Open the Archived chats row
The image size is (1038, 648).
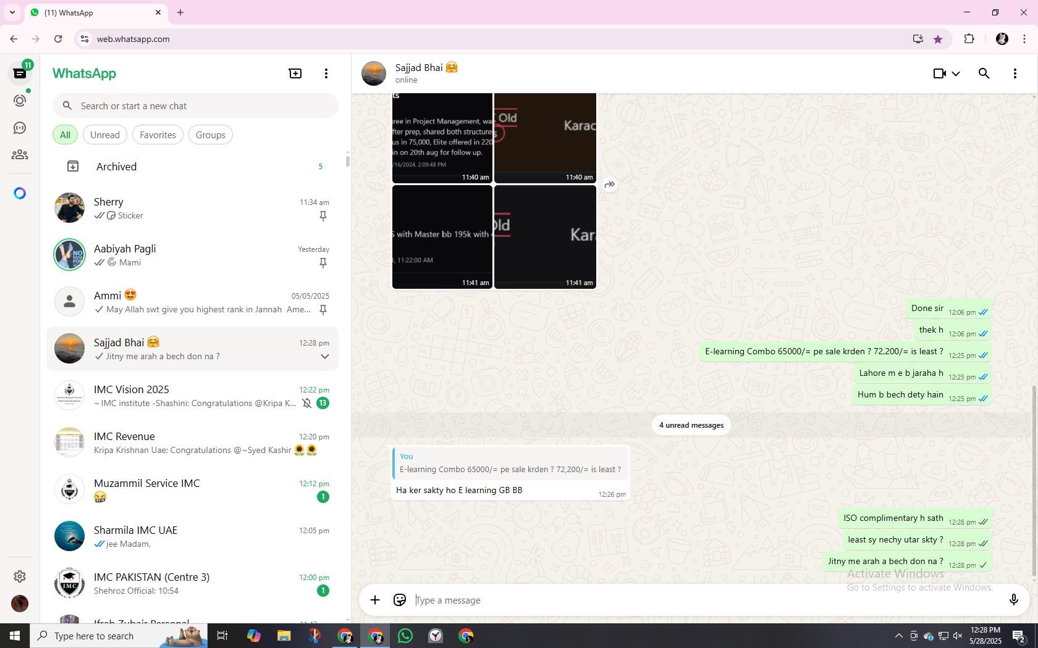(193, 167)
